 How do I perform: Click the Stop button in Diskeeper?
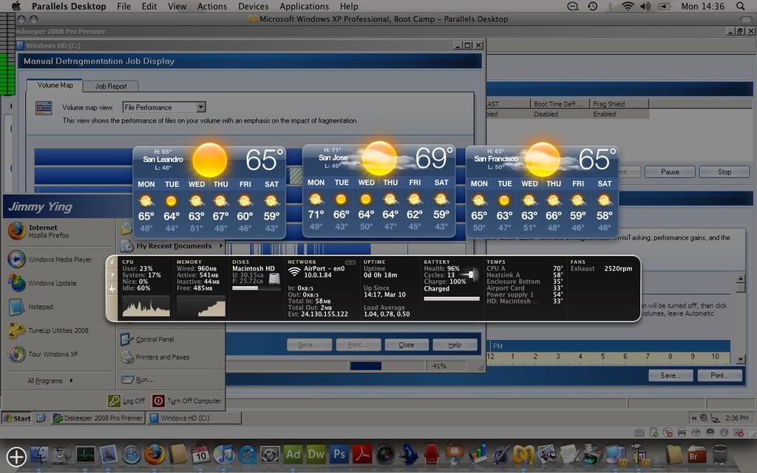coord(724,171)
